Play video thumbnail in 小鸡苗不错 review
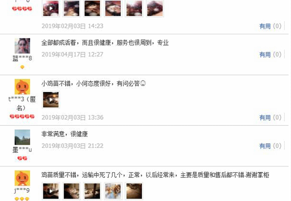This screenshot has width=291, height=201. pyautogui.click(x=51, y=100)
